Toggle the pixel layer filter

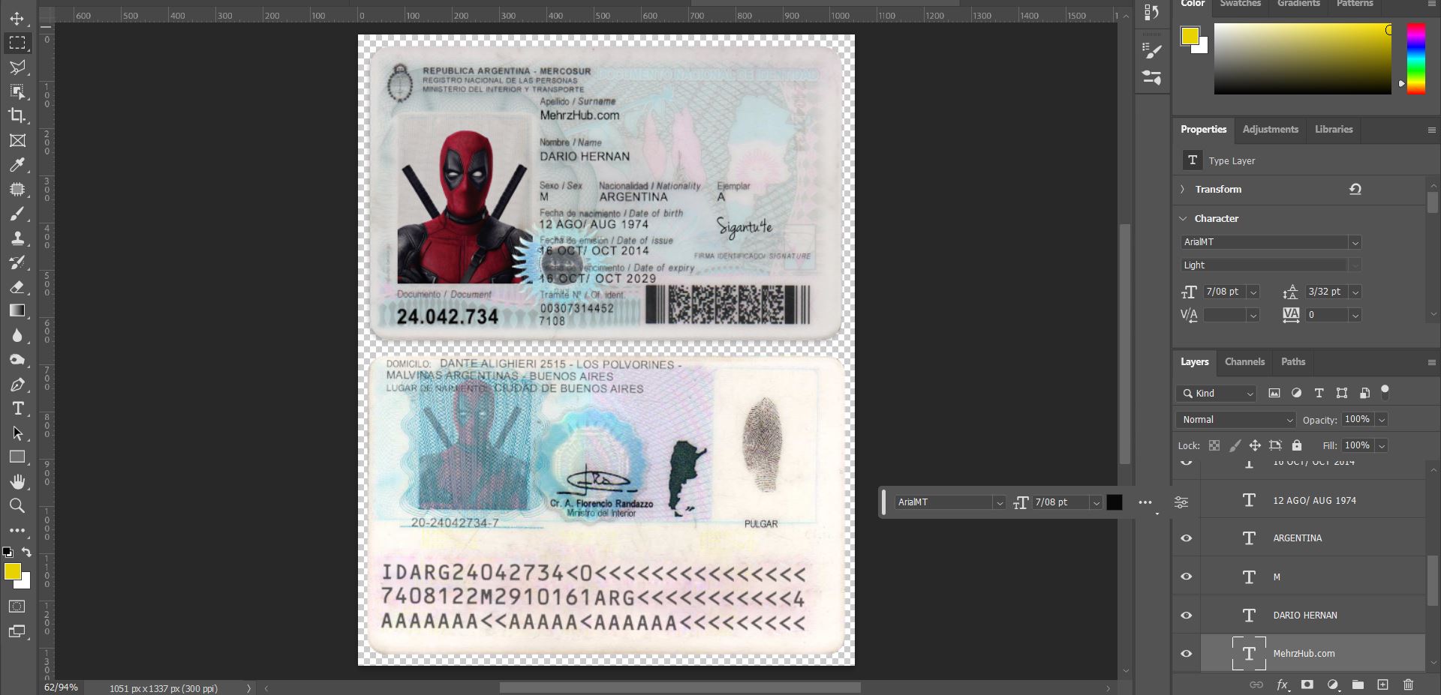click(1274, 393)
